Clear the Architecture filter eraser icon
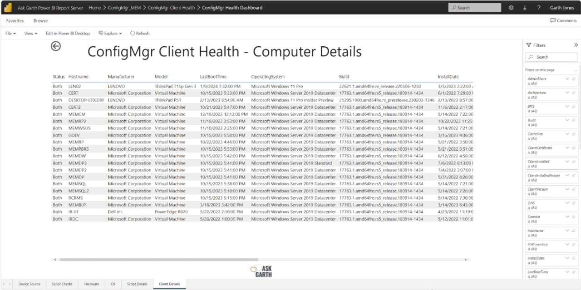This screenshot has width=581, height=290. pyautogui.click(x=574, y=93)
